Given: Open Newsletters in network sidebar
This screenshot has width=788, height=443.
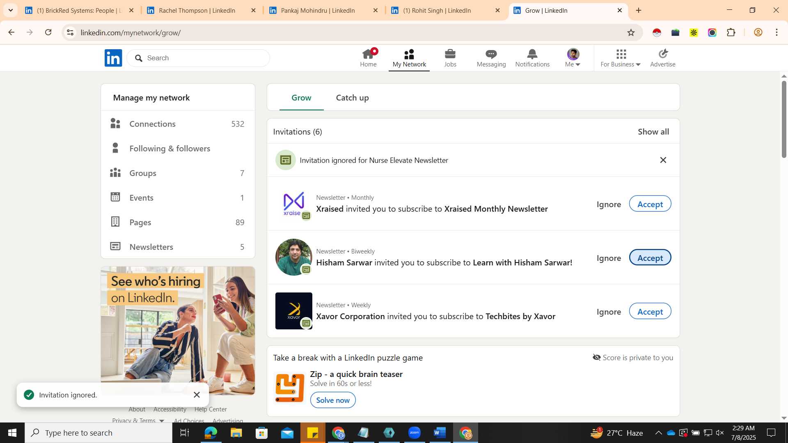Looking at the screenshot, I should point(178,247).
